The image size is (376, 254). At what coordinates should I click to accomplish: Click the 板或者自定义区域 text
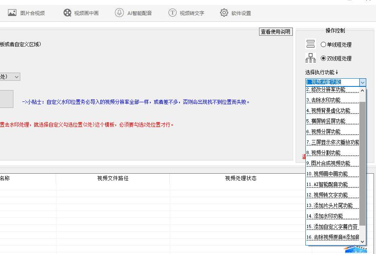click(x=21, y=44)
